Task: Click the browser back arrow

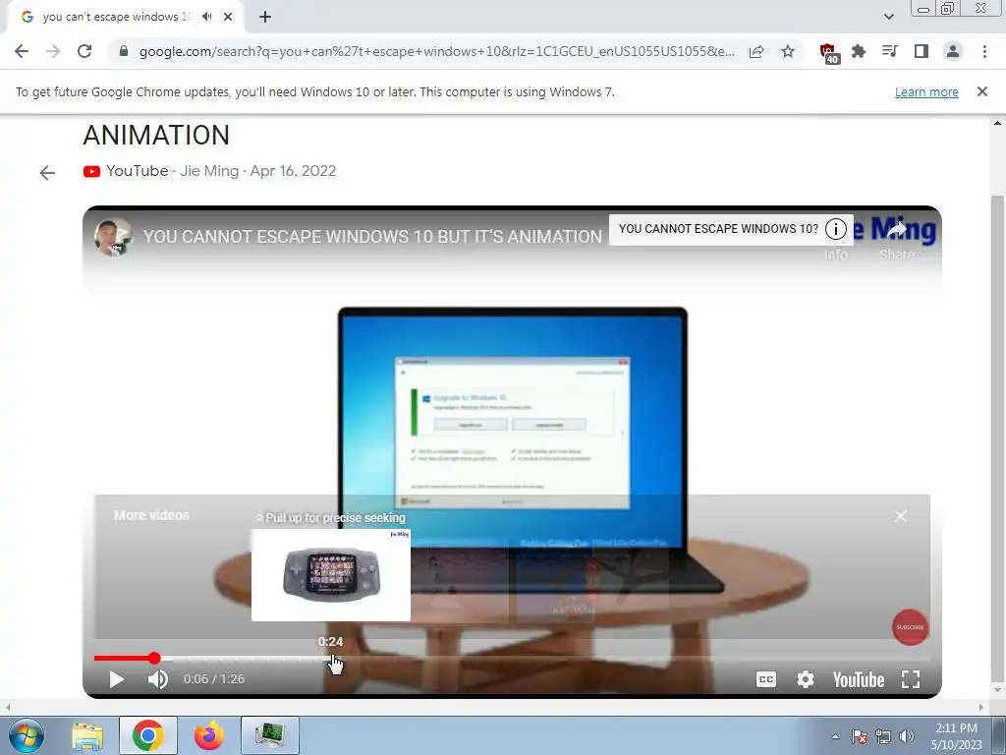Action: [22, 51]
